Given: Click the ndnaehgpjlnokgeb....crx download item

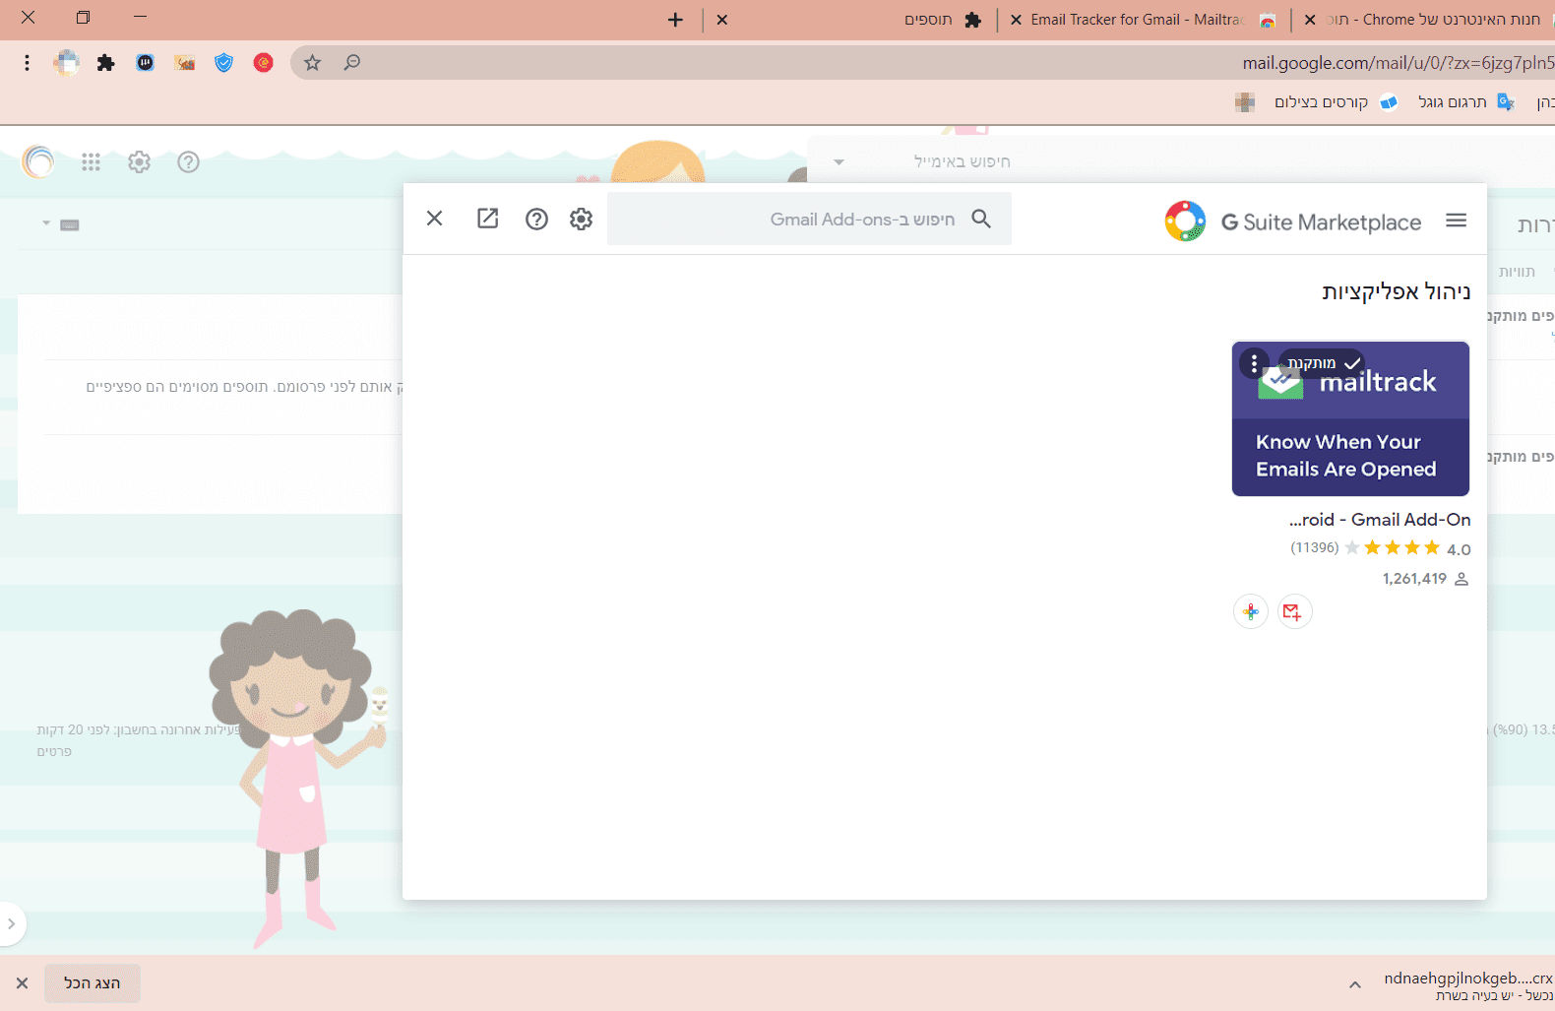Looking at the screenshot, I should click(1466, 985).
